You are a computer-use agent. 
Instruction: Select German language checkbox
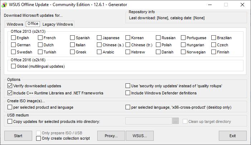[13, 45]
